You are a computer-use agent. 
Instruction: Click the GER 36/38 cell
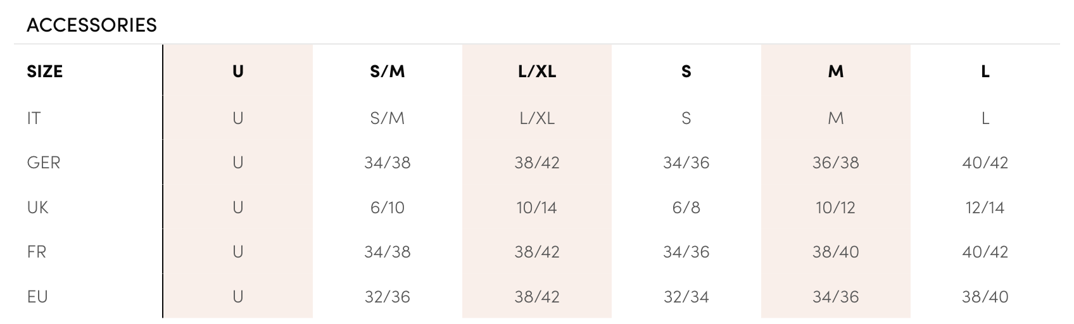pyautogui.click(x=836, y=163)
